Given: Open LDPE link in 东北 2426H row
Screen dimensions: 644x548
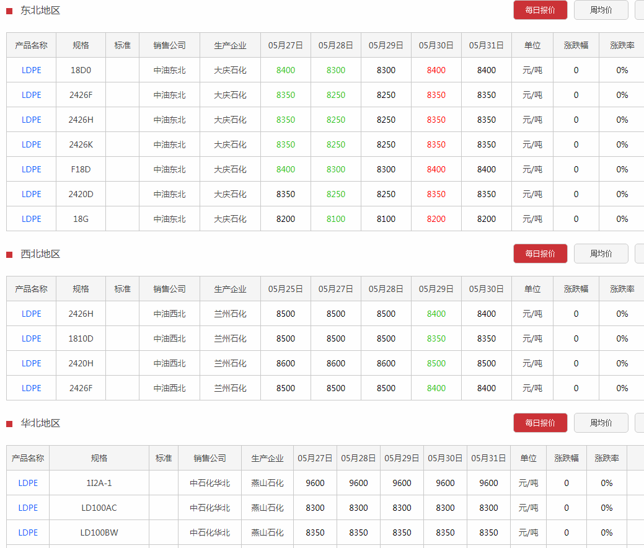Looking at the screenshot, I should (31, 120).
